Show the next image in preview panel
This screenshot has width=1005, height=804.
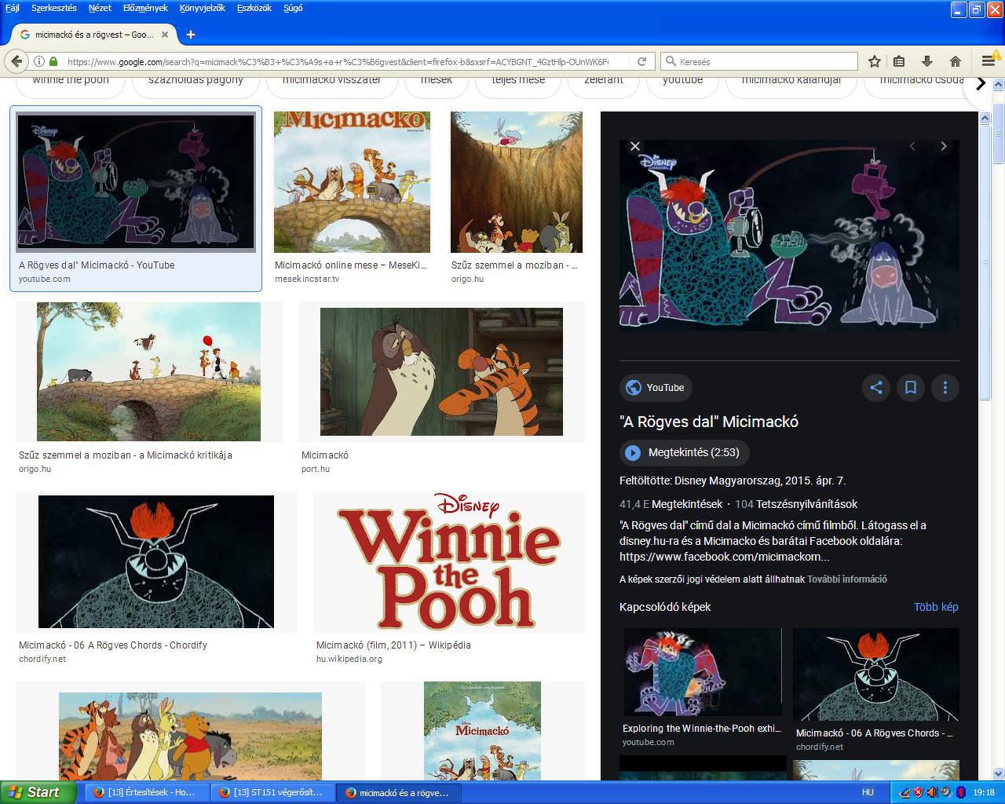[944, 146]
